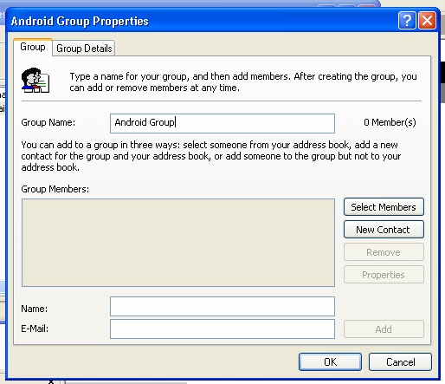Dismiss dialog with Cancel button
Viewport: 445px width, 384px height.
[x=400, y=361]
